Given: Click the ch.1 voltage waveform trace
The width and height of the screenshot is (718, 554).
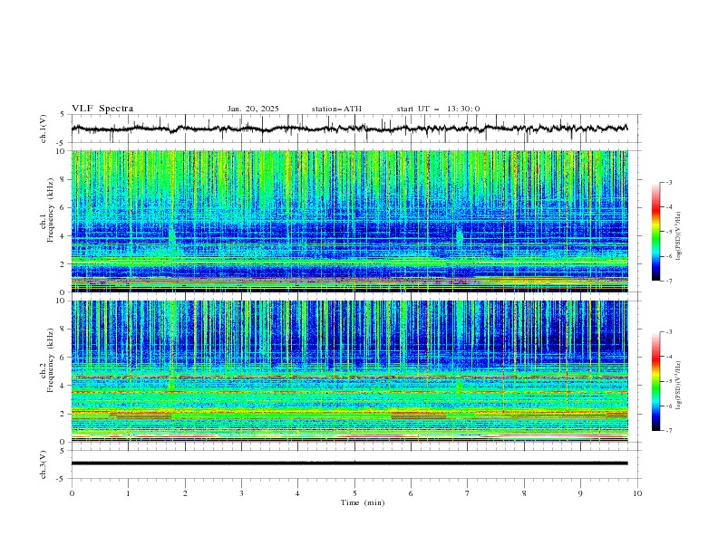Looking at the screenshot, I should [349, 129].
